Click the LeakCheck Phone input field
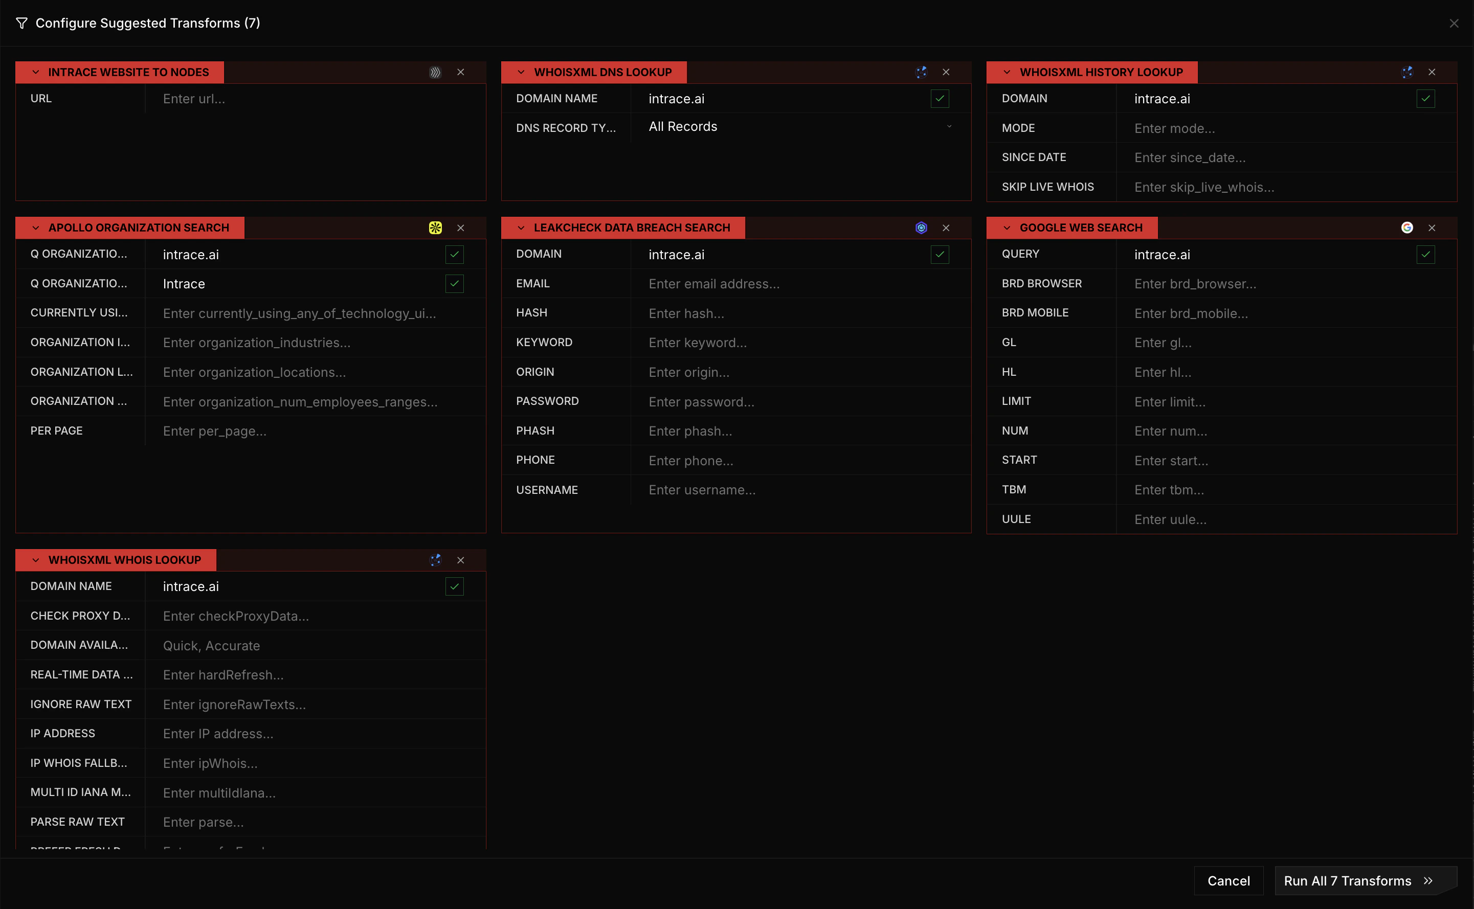 tap(800, 461)
